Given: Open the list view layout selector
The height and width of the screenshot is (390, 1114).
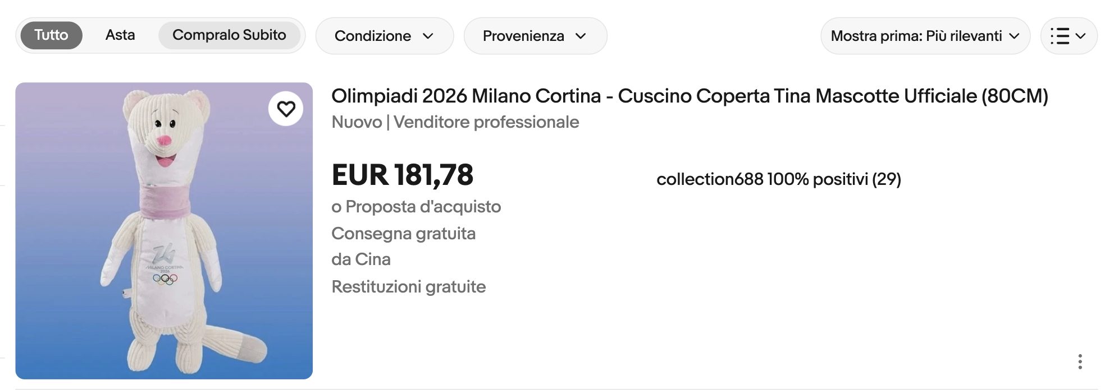Looking at the screenshot, I should [1069, 35].
